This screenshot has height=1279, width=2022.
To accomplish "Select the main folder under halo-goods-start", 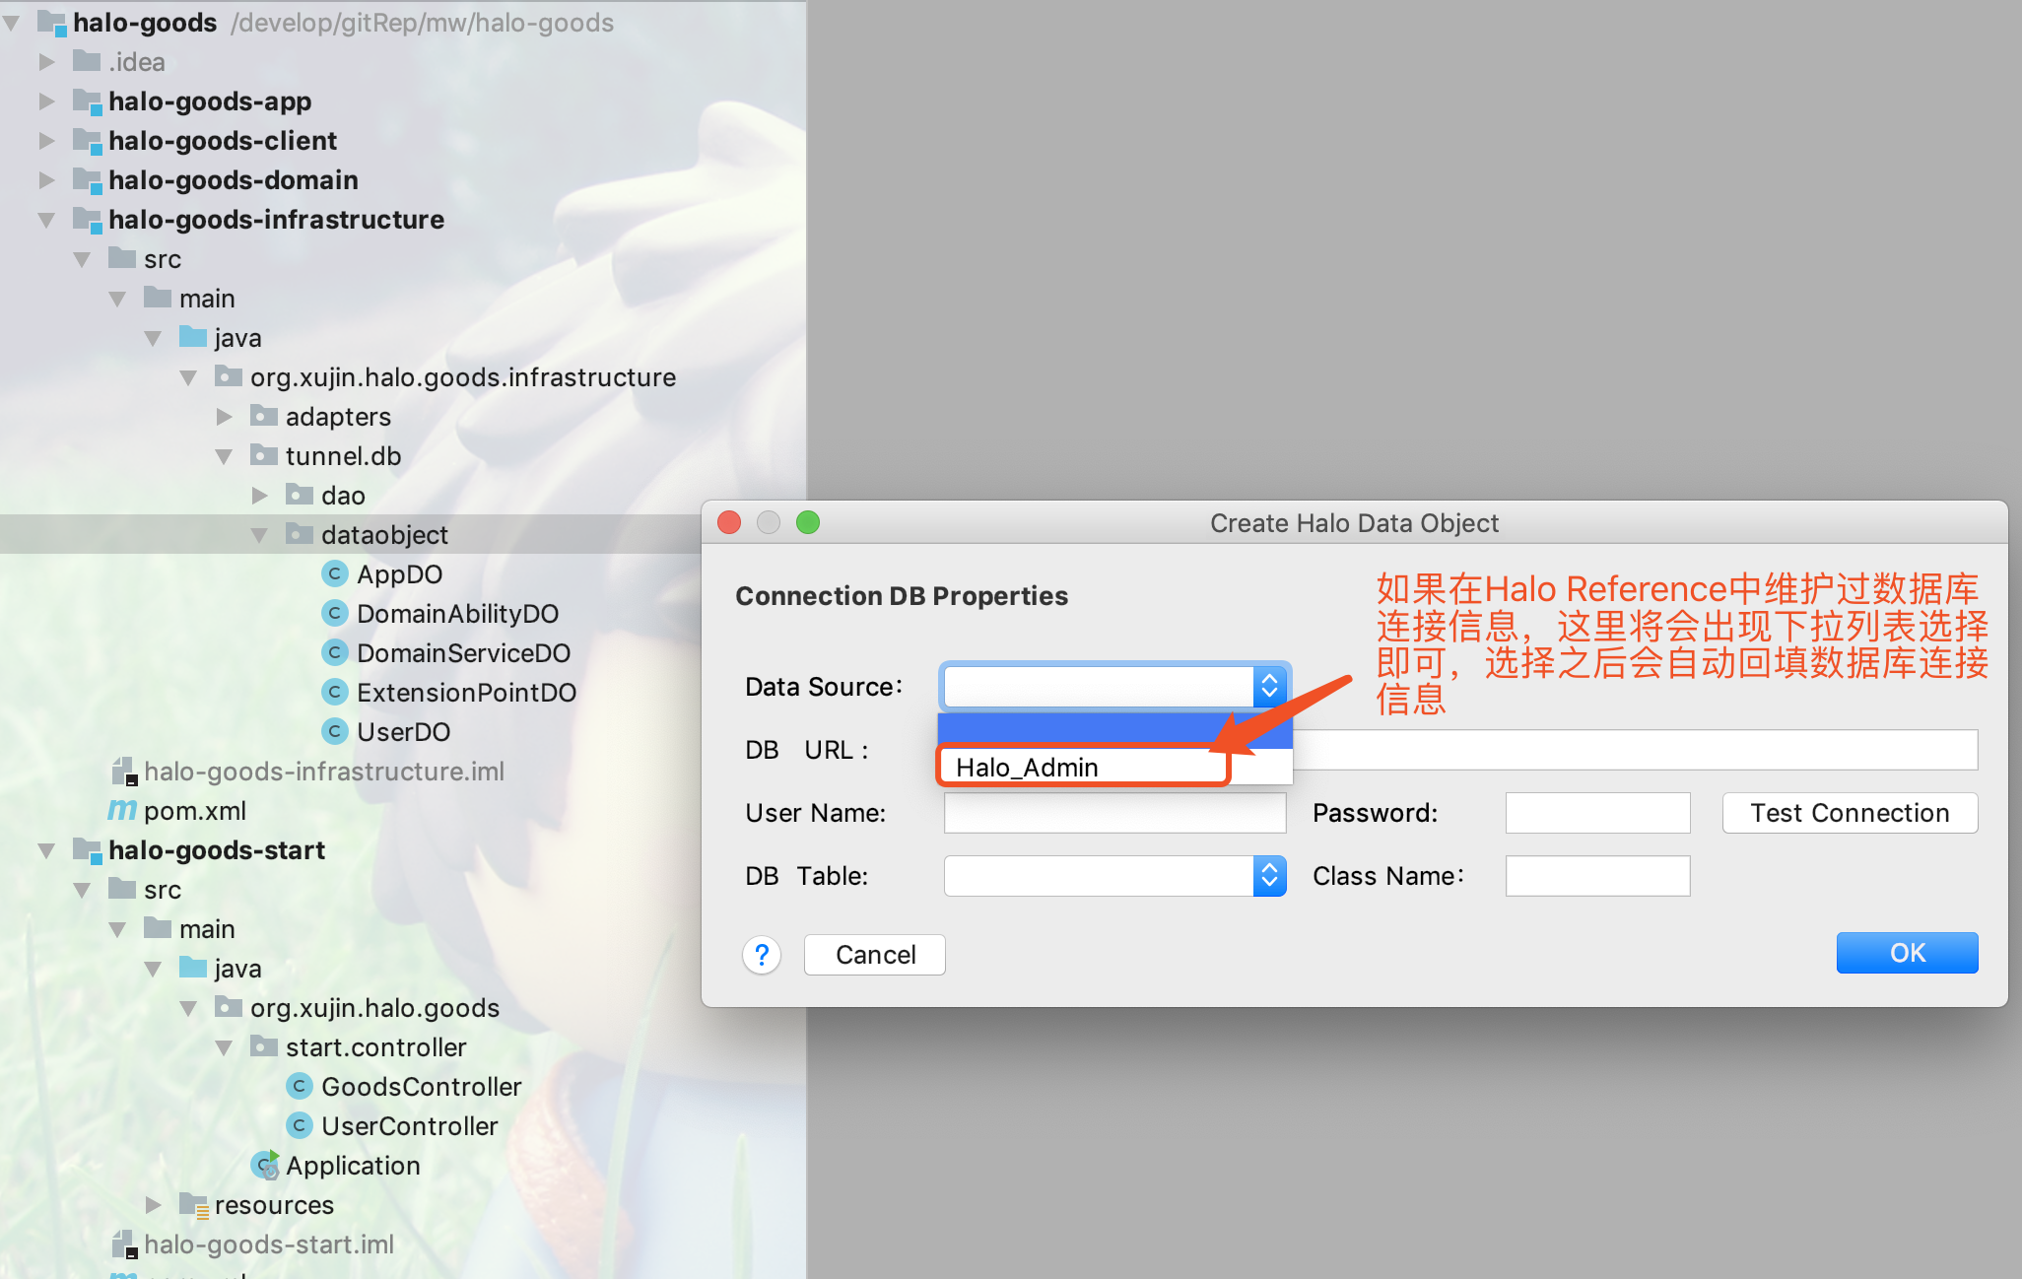I will tap(207, 928).
